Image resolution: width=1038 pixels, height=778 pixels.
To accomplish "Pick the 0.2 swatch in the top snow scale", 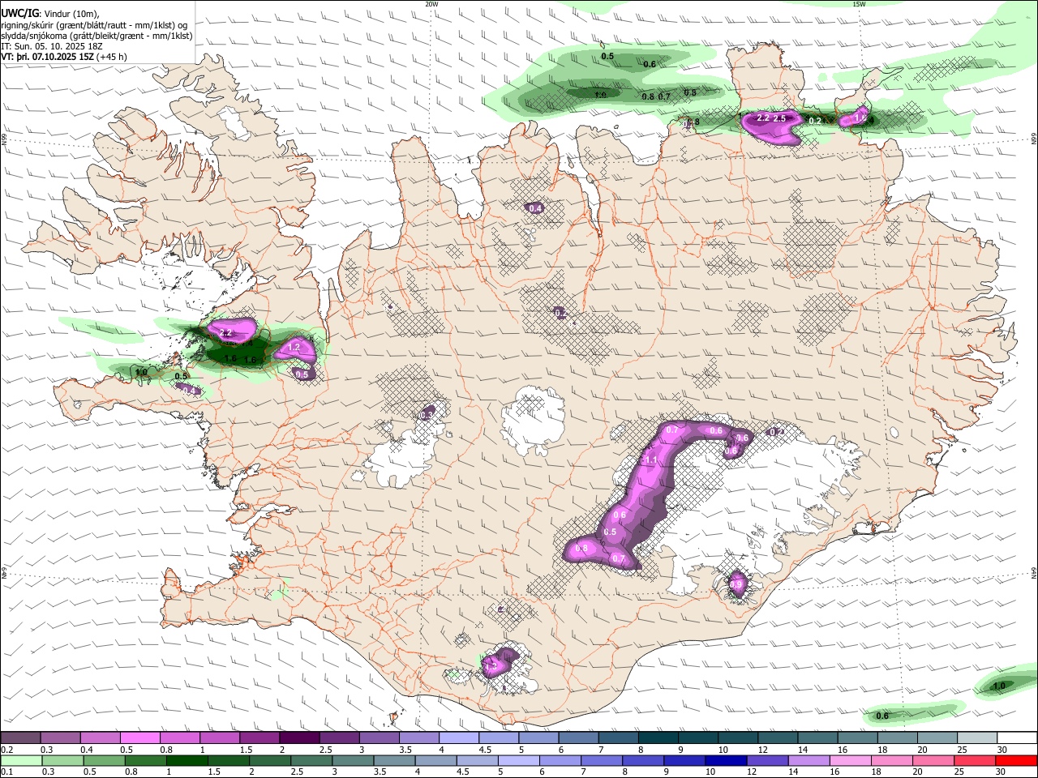I will click(x=20, y=738).
